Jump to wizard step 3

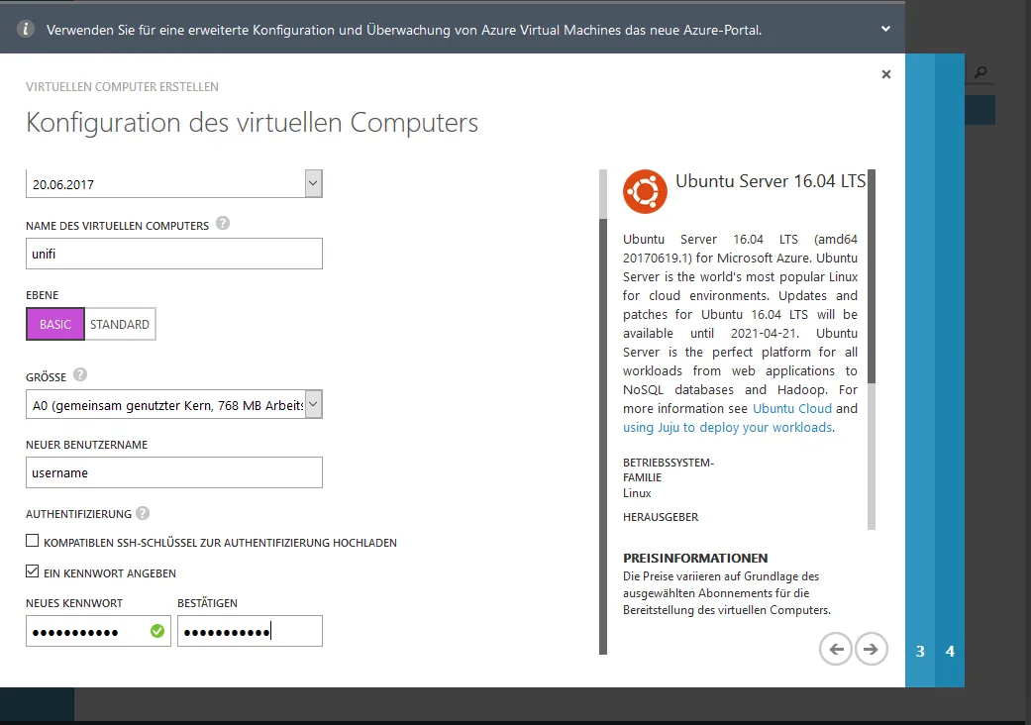point(920,652)
